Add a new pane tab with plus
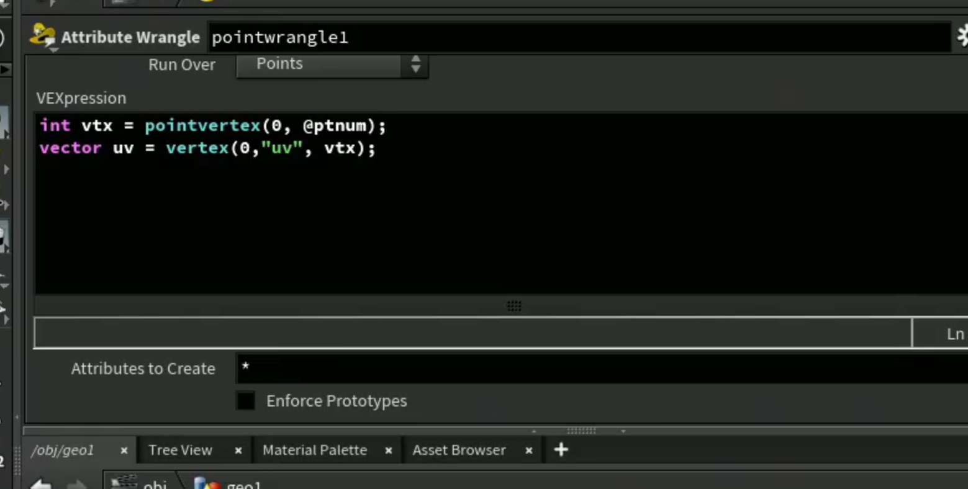The image size is (968, 489). (561, 449)
